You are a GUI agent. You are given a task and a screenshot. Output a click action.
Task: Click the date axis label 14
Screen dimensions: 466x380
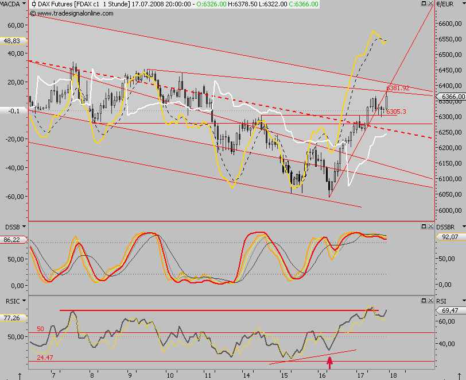246,375
